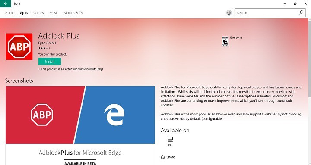Click the 'Screenshots' heading
The image size is (311, 165).
(x=19, y=81)
